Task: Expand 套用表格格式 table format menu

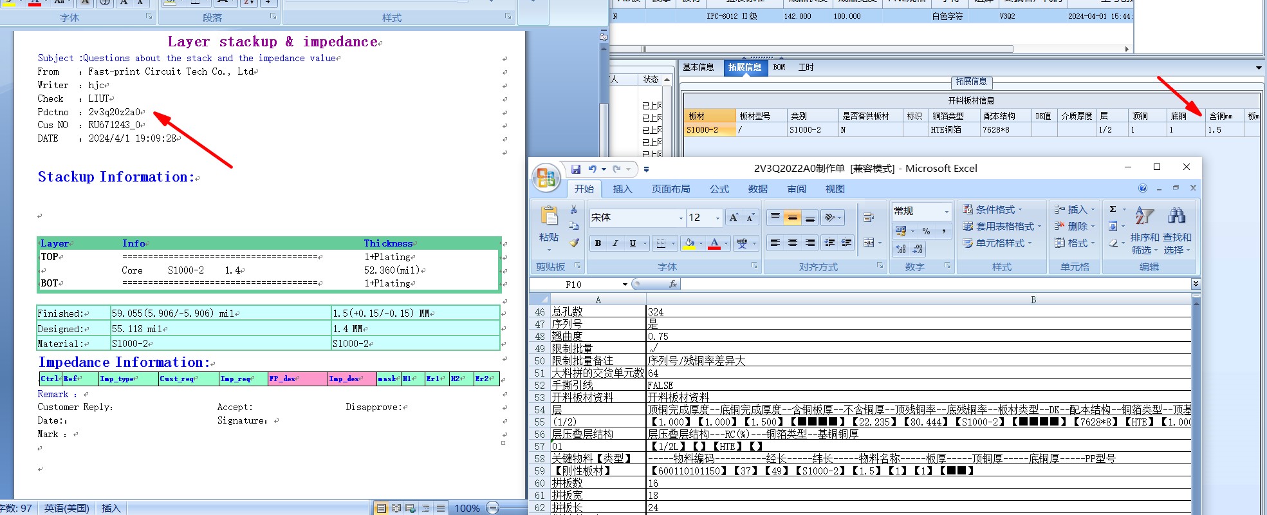Action: pos(1001,226)
